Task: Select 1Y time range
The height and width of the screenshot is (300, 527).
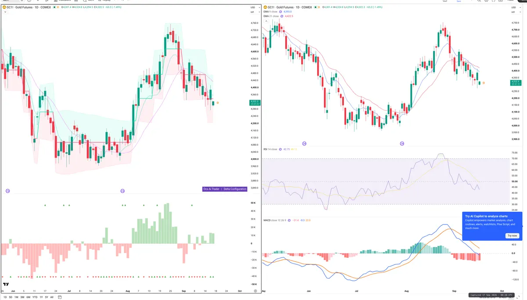Action: click(x=41, y=297)
